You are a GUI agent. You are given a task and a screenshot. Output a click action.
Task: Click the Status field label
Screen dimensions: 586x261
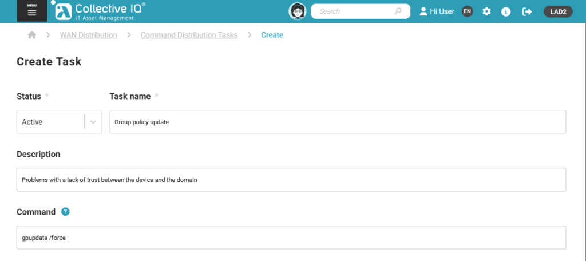[x=29, y=96]
